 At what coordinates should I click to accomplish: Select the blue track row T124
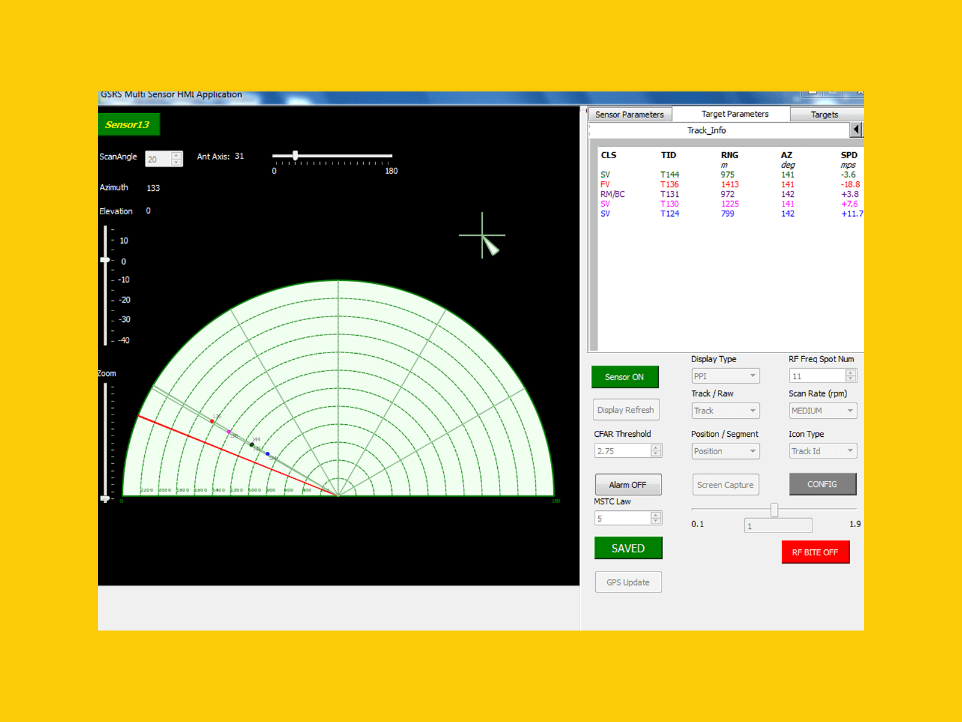click(731, 213)
